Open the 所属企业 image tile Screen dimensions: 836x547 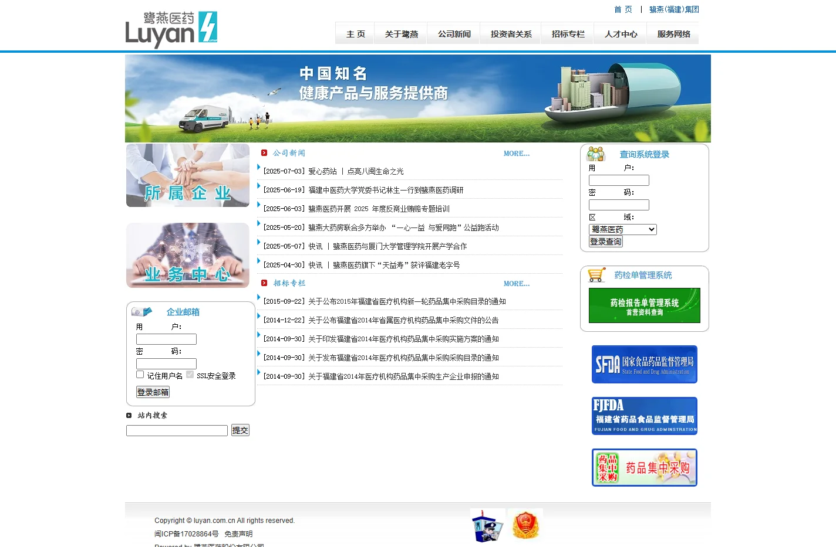point(188,175)
